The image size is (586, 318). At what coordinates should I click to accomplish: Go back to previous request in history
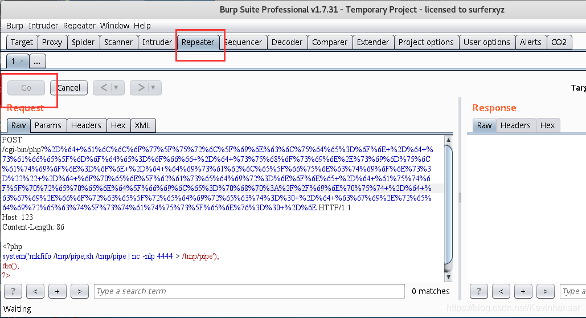tap(104, 88)
